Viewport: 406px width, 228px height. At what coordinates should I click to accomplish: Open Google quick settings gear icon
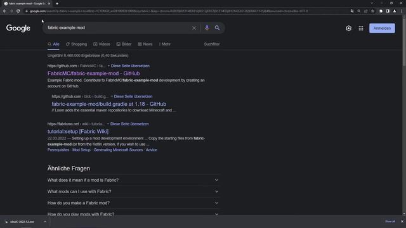click(x=348, y=28)
